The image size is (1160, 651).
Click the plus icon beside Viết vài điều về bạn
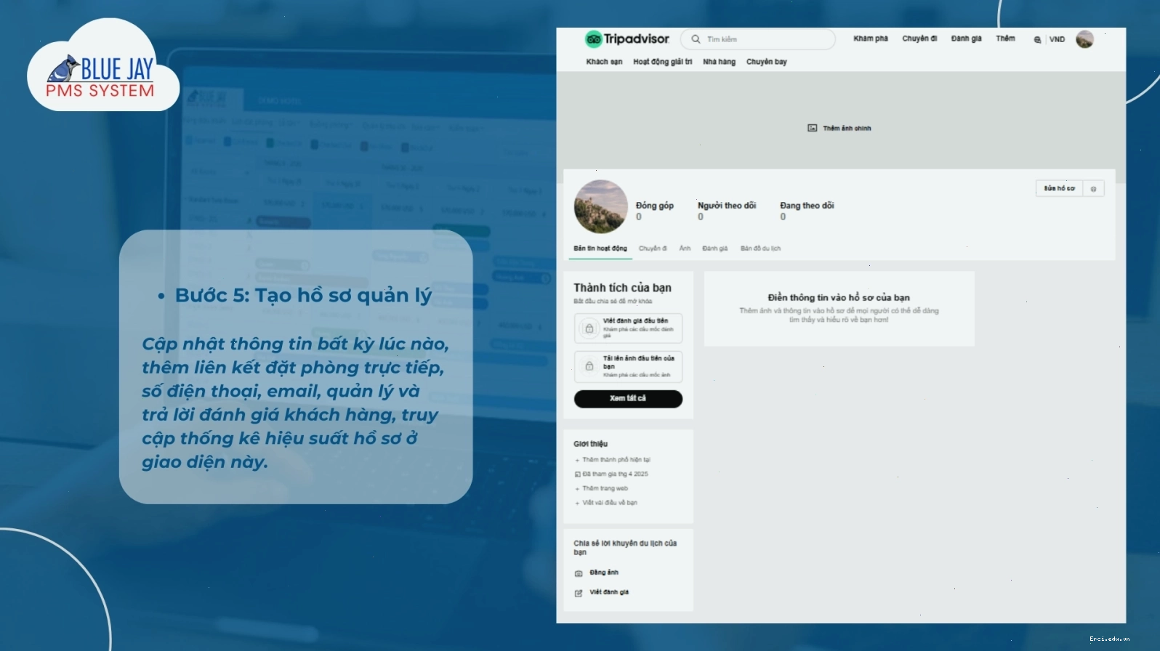[577, 503]
